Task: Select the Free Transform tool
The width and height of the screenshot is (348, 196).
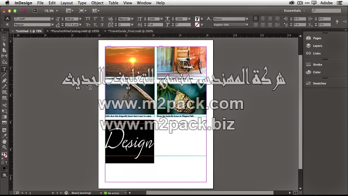Action: 4,111
